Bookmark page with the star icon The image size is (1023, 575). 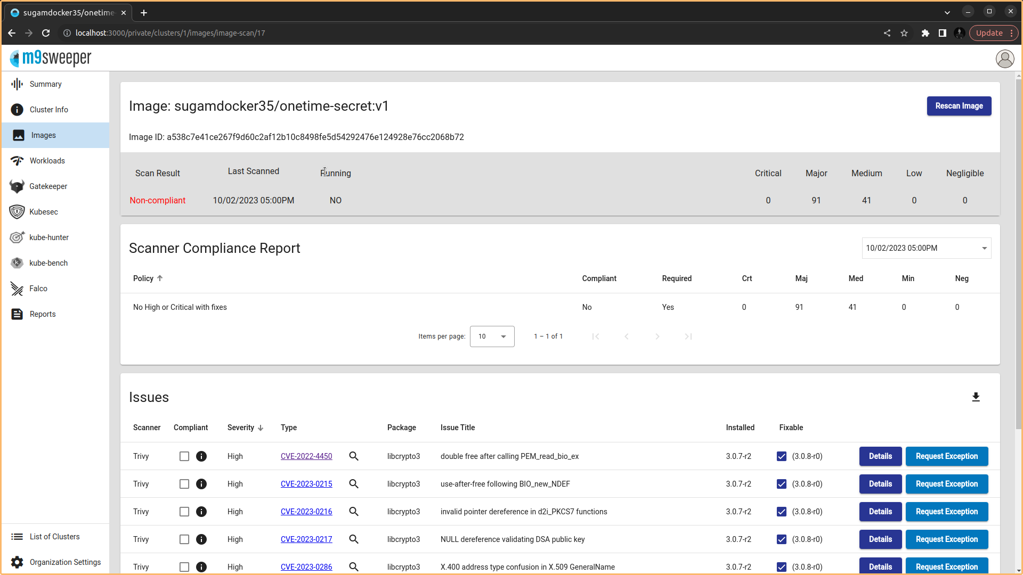(x=904, y=33)
